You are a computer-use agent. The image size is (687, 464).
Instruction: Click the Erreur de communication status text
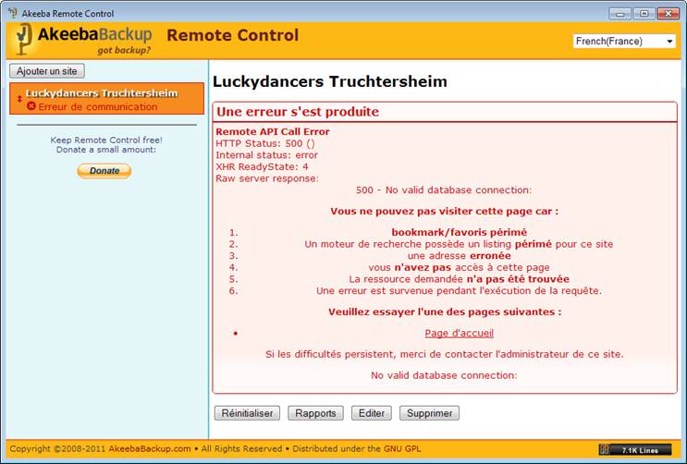coord(98,107)
